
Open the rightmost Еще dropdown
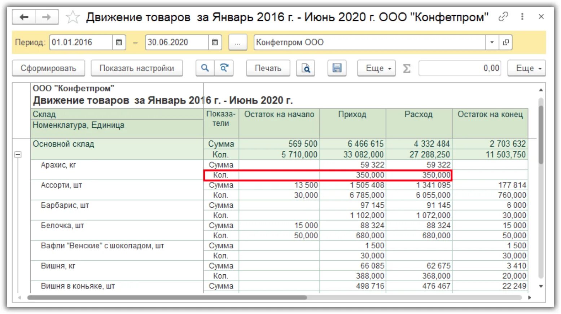tap(527, 68)
